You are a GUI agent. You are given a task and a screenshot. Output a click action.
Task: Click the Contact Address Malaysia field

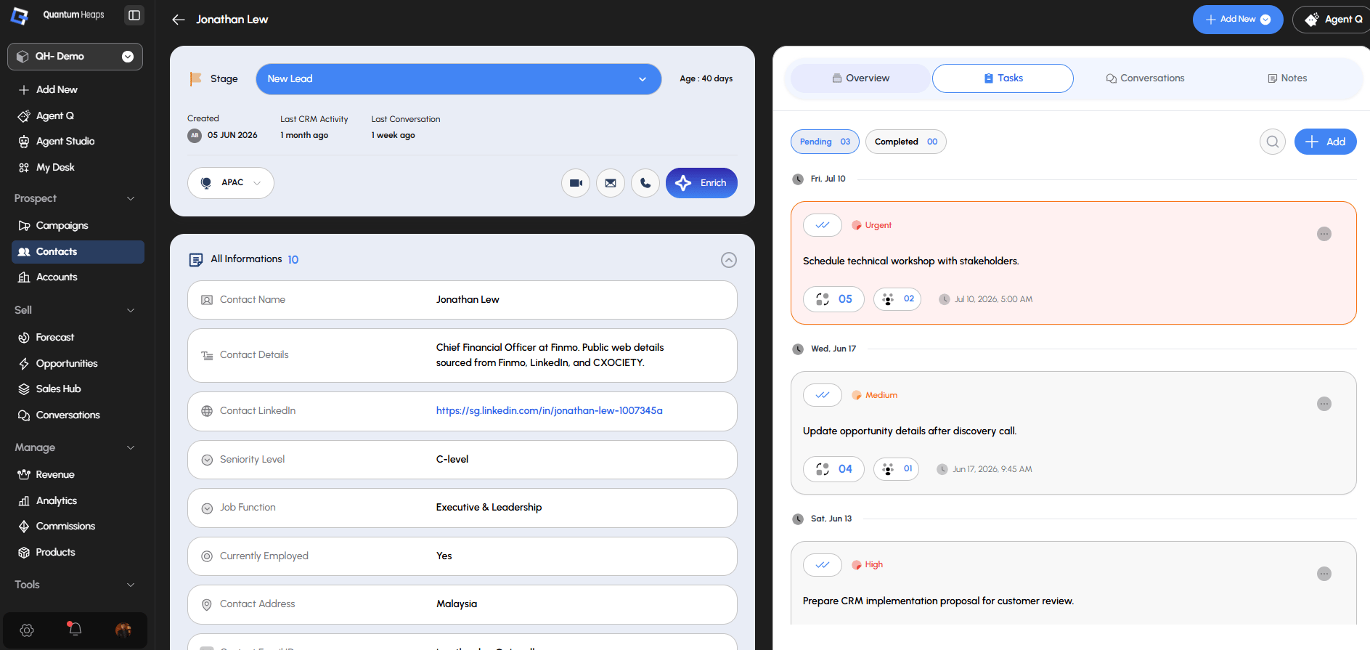click(462, 605)
